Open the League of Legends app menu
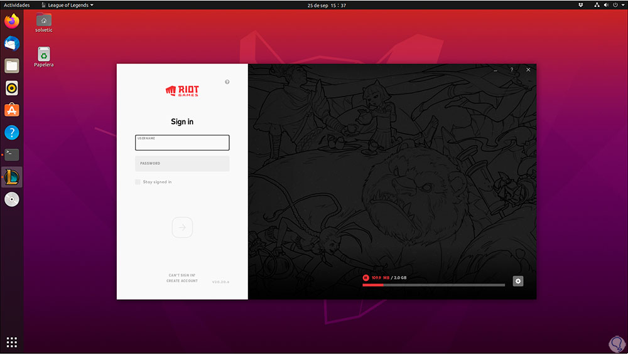628x355 pixels. pos(67,5)
